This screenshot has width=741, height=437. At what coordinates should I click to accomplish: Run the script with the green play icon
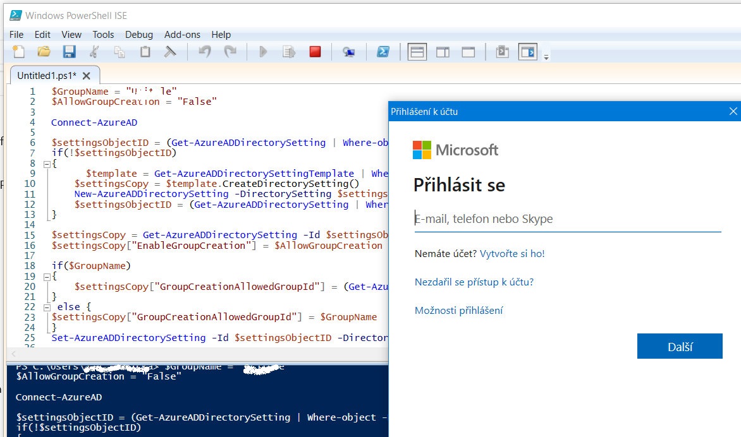click(263, 51)
